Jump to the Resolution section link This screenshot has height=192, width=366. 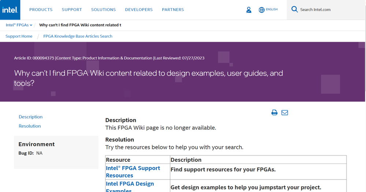point(30,126)
